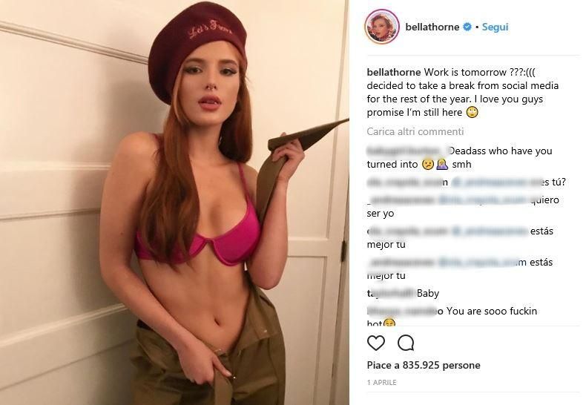This screenshot has width=586, height=405.
Task: Open the bellathorne username in the header
Action: pyautogui.click(x=432, y=27)
